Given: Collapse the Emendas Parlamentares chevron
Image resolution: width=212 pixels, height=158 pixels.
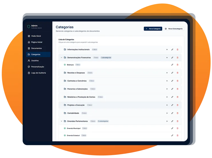Looking at the screenshot, I should point(61,121).
